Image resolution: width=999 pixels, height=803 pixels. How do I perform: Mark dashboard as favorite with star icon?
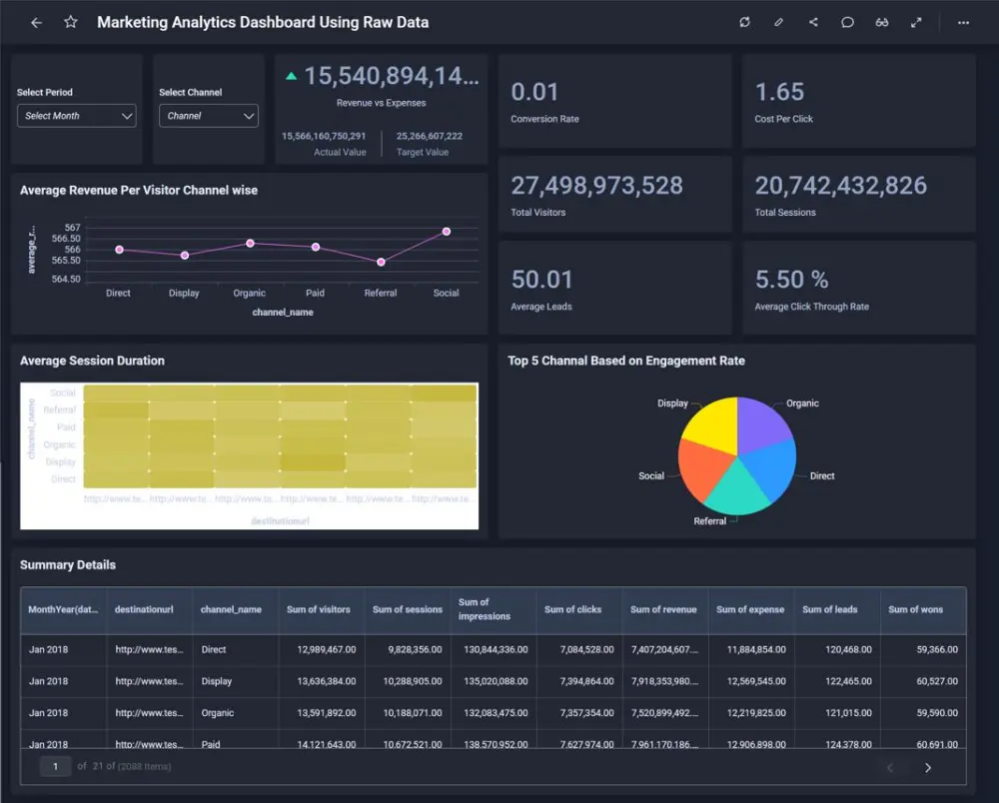pos(71,22)
